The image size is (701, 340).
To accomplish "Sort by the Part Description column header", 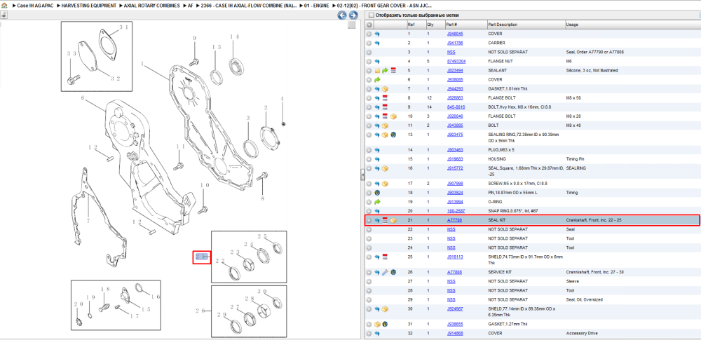I will point(526,25).
